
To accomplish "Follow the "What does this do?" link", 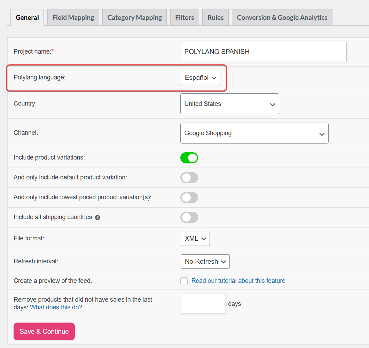I will point(56,307).
